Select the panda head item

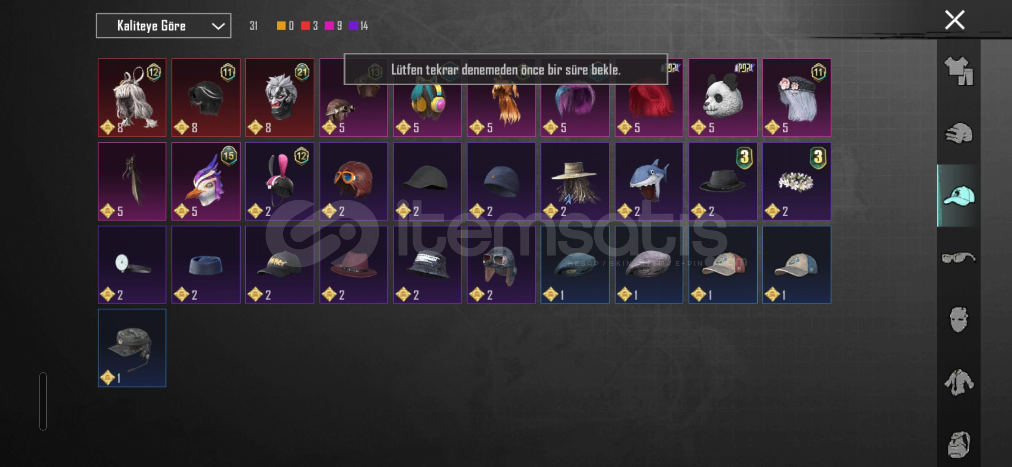[723, 98]
